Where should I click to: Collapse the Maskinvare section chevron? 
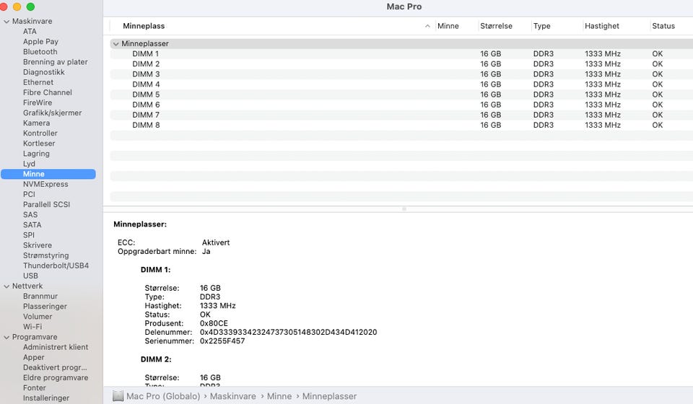(6, 21)
